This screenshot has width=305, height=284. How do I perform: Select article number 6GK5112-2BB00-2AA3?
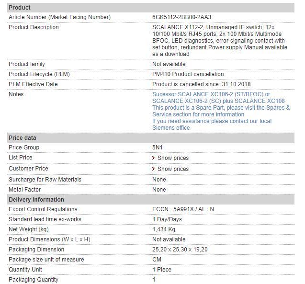(182, 17)
